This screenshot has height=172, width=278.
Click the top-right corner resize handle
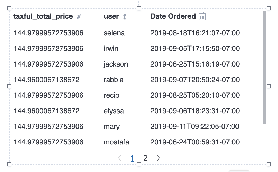click(x=269, y=8)
